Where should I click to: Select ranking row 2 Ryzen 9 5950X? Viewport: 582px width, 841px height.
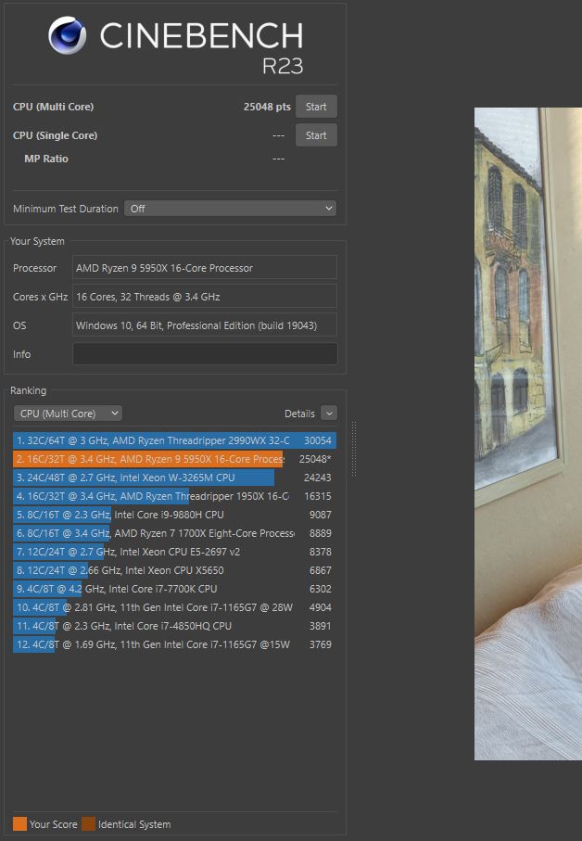coord(175,459)
